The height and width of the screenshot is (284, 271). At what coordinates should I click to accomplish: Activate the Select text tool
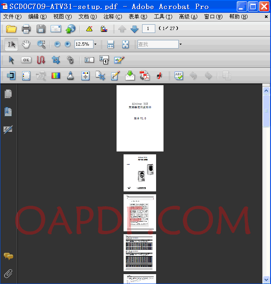coord(12,44)
